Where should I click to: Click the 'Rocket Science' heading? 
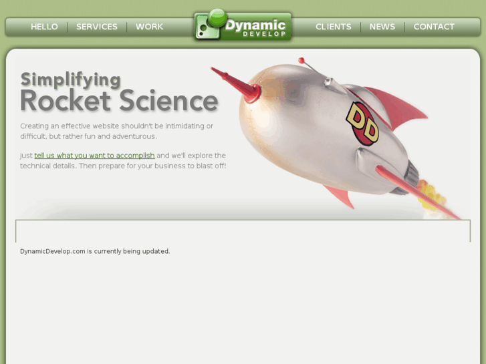pyautogui.click(x=120, y=101)
